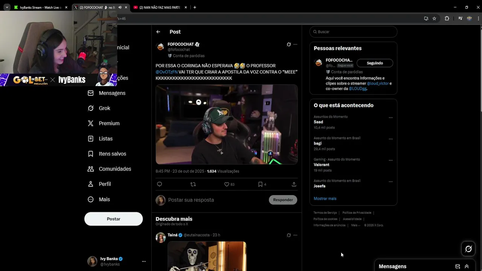Click the Buscar search box
The width and height of the screenshot is (482, 271).
click(353, 32)
